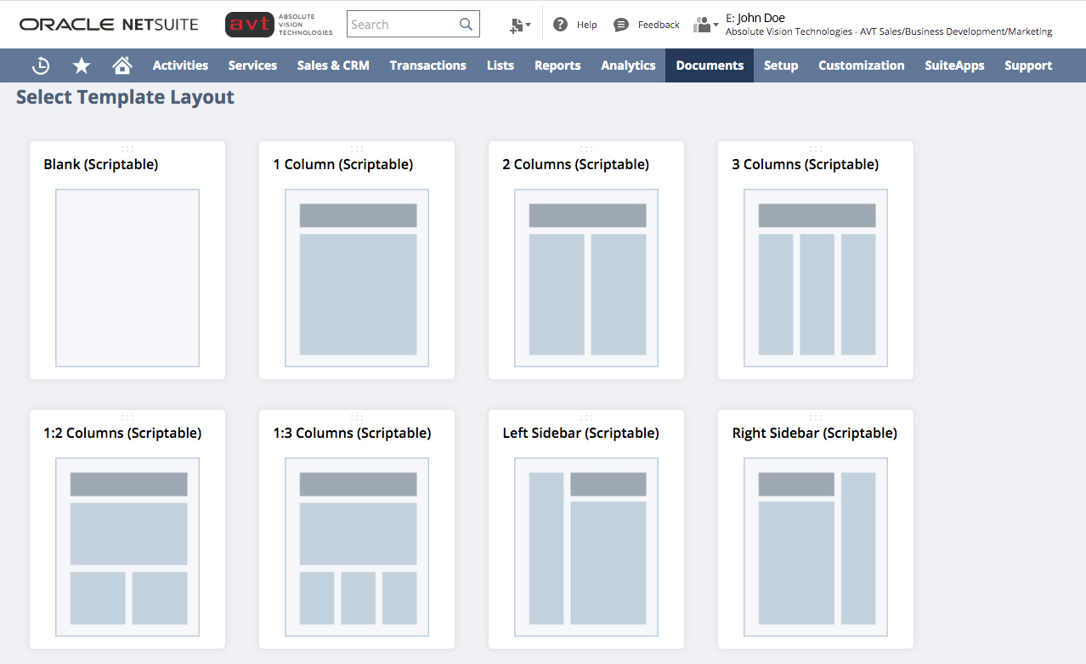Image resolution: width=1086 pixels, height=664 pixels.
Task: Open recent records clock icon
Action: pos(40,65)
